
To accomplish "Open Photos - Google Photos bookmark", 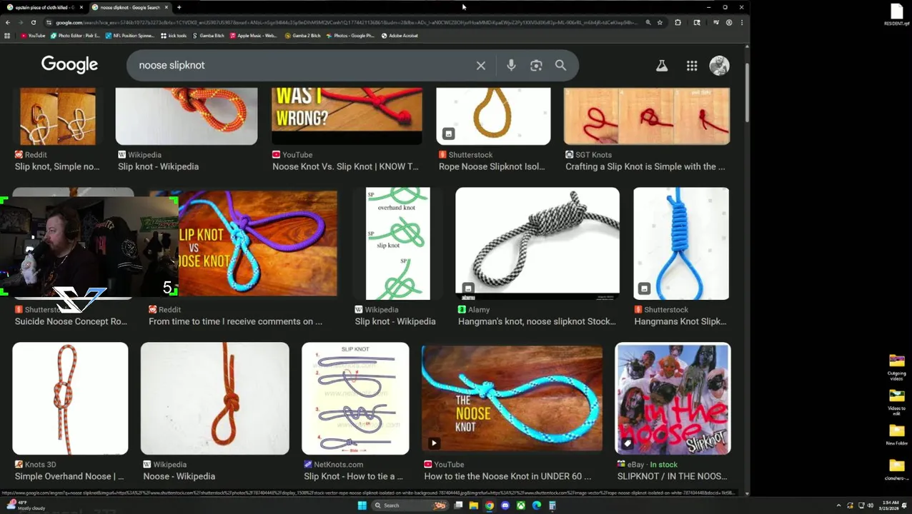I will point(350,36).
